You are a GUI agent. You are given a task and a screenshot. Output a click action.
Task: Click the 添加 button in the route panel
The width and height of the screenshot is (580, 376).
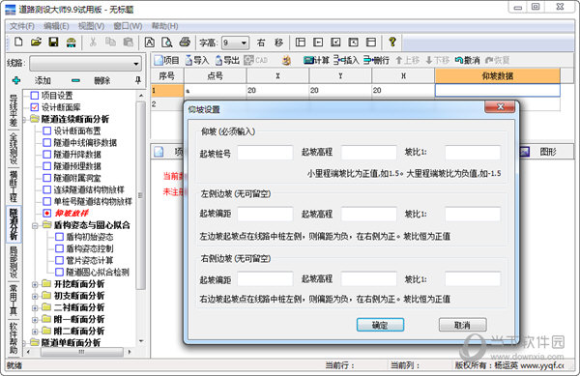pyautogui.click(x=43, y=80)
